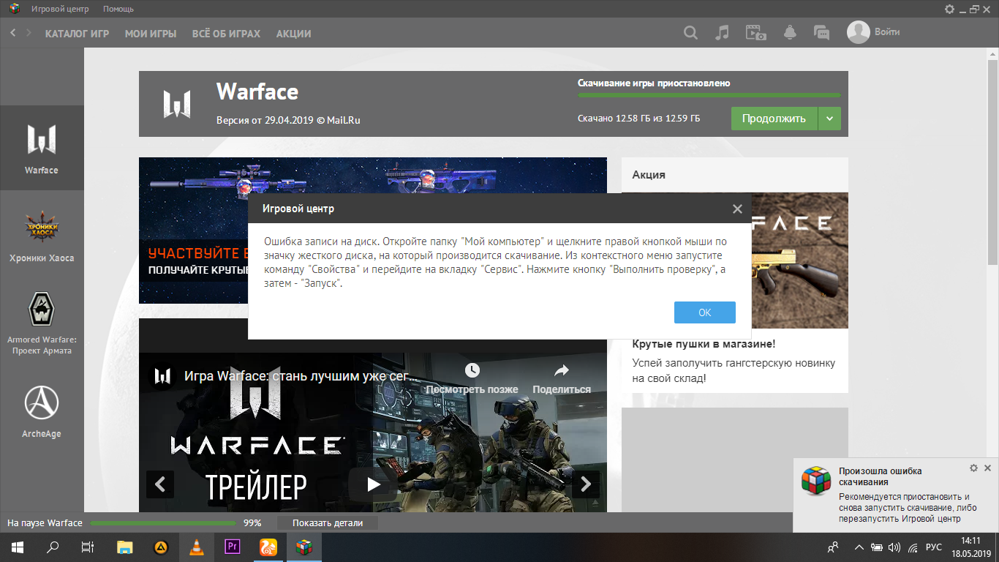The height and width of the screenshot is (562, 999).
Task: Open the Windows Start menu
Action: (17, 547)
